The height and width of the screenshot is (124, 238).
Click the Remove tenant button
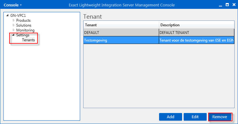pos(220,117)
